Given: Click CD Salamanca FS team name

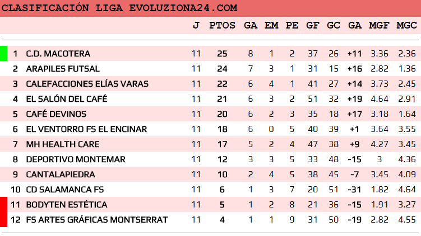Looking at the screenshot, I should tap(65, 190).
